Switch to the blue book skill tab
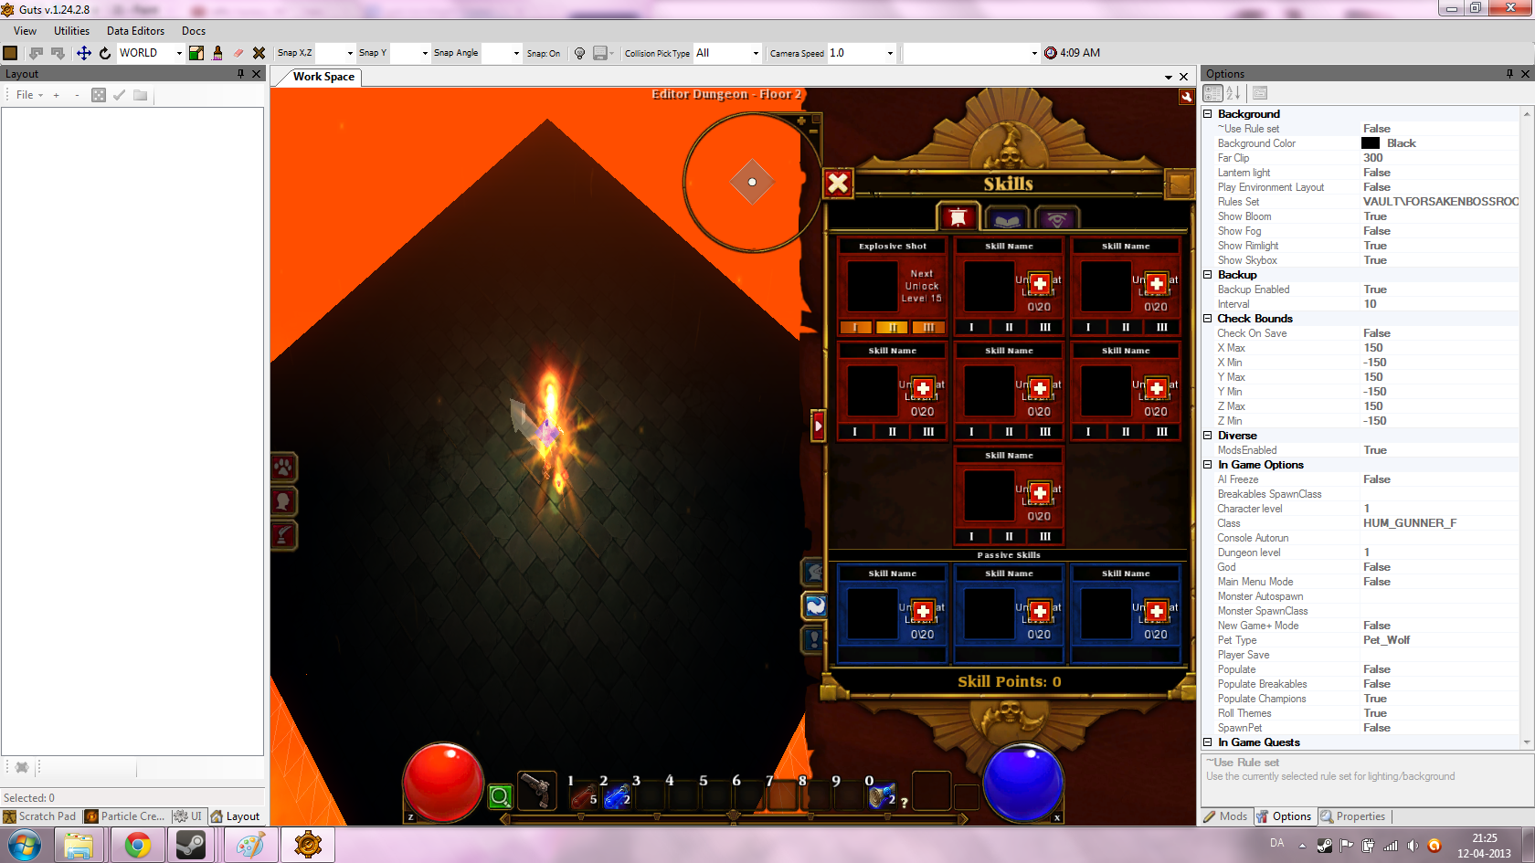The width and height of the screenshot is (1535, 863). pyautogui.click(x=1007, y=218)
